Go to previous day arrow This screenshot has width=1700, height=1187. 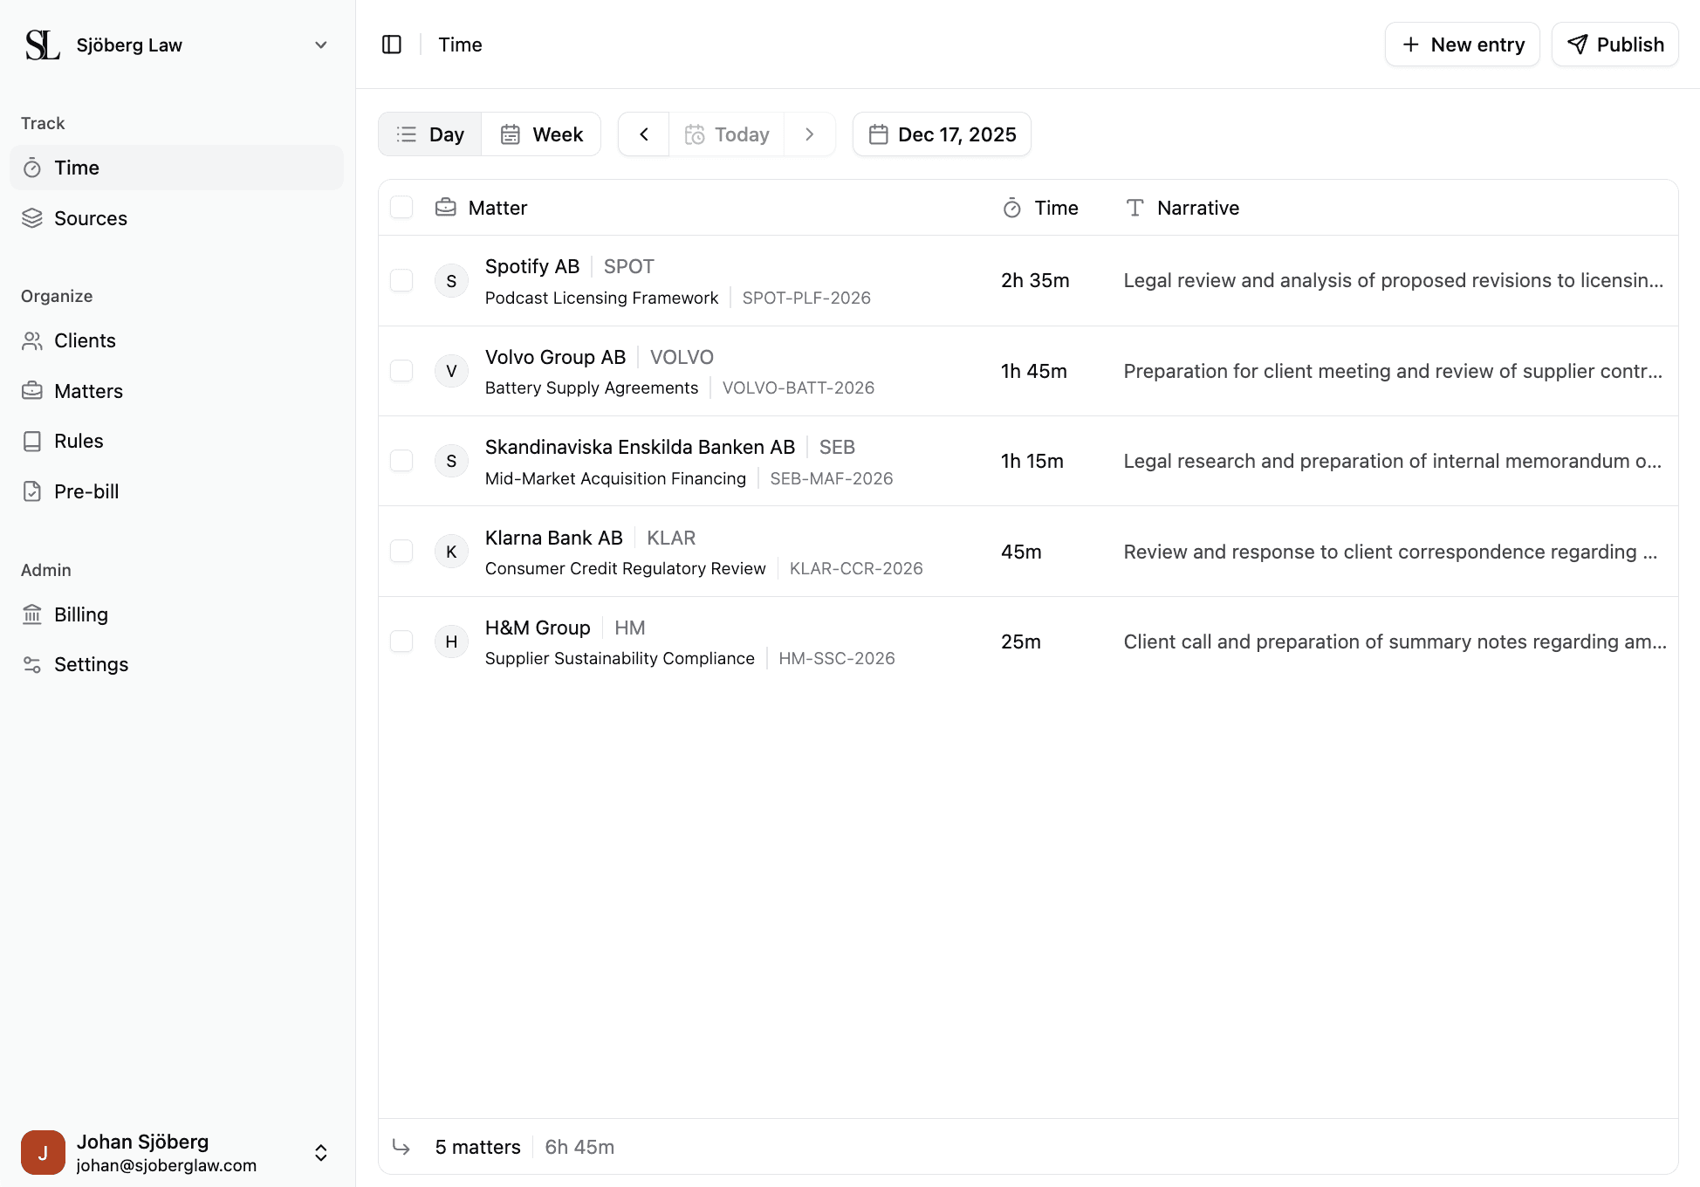[x=644, y=134]
